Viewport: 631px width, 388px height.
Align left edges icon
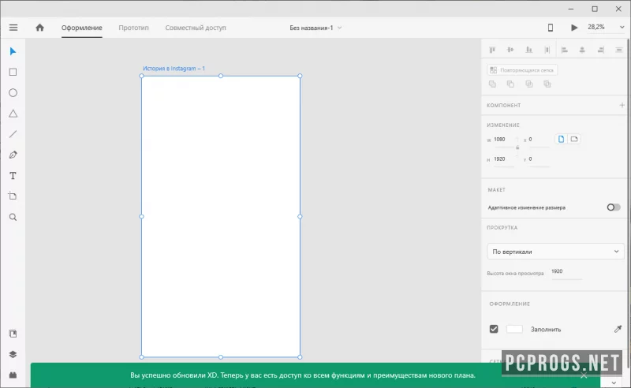click(564, 50)
